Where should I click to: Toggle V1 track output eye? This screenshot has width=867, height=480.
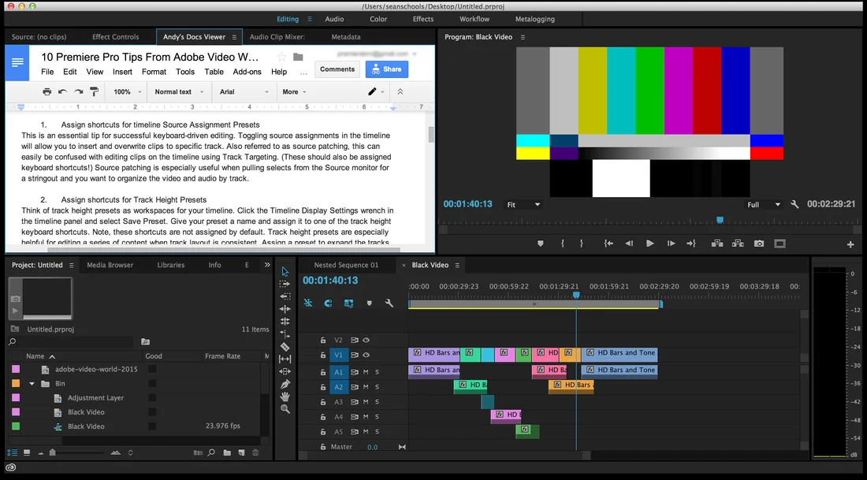(366, 355)
